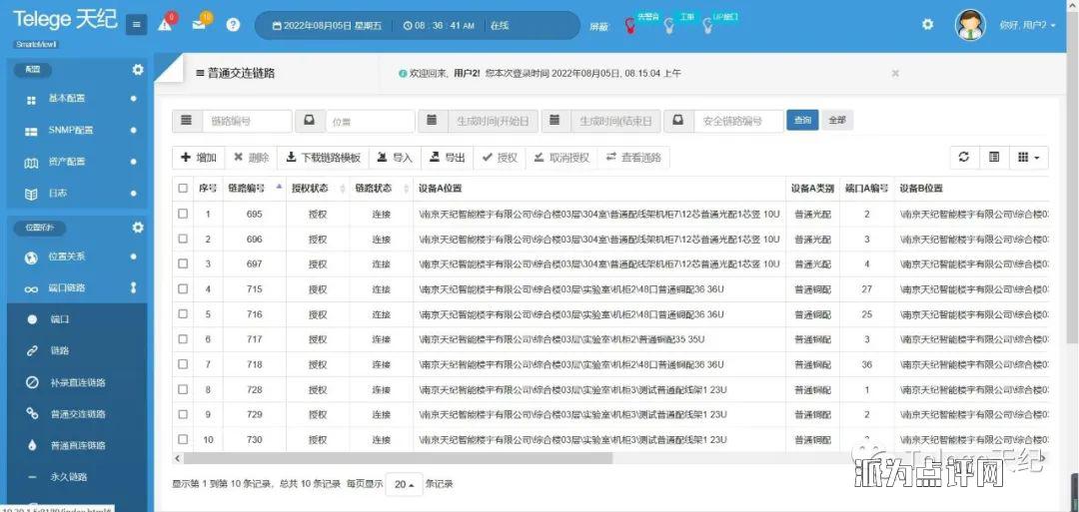The image size is (1079, 512).
Task: Toggle the select-all header checkbox
Action: (183, 189)
